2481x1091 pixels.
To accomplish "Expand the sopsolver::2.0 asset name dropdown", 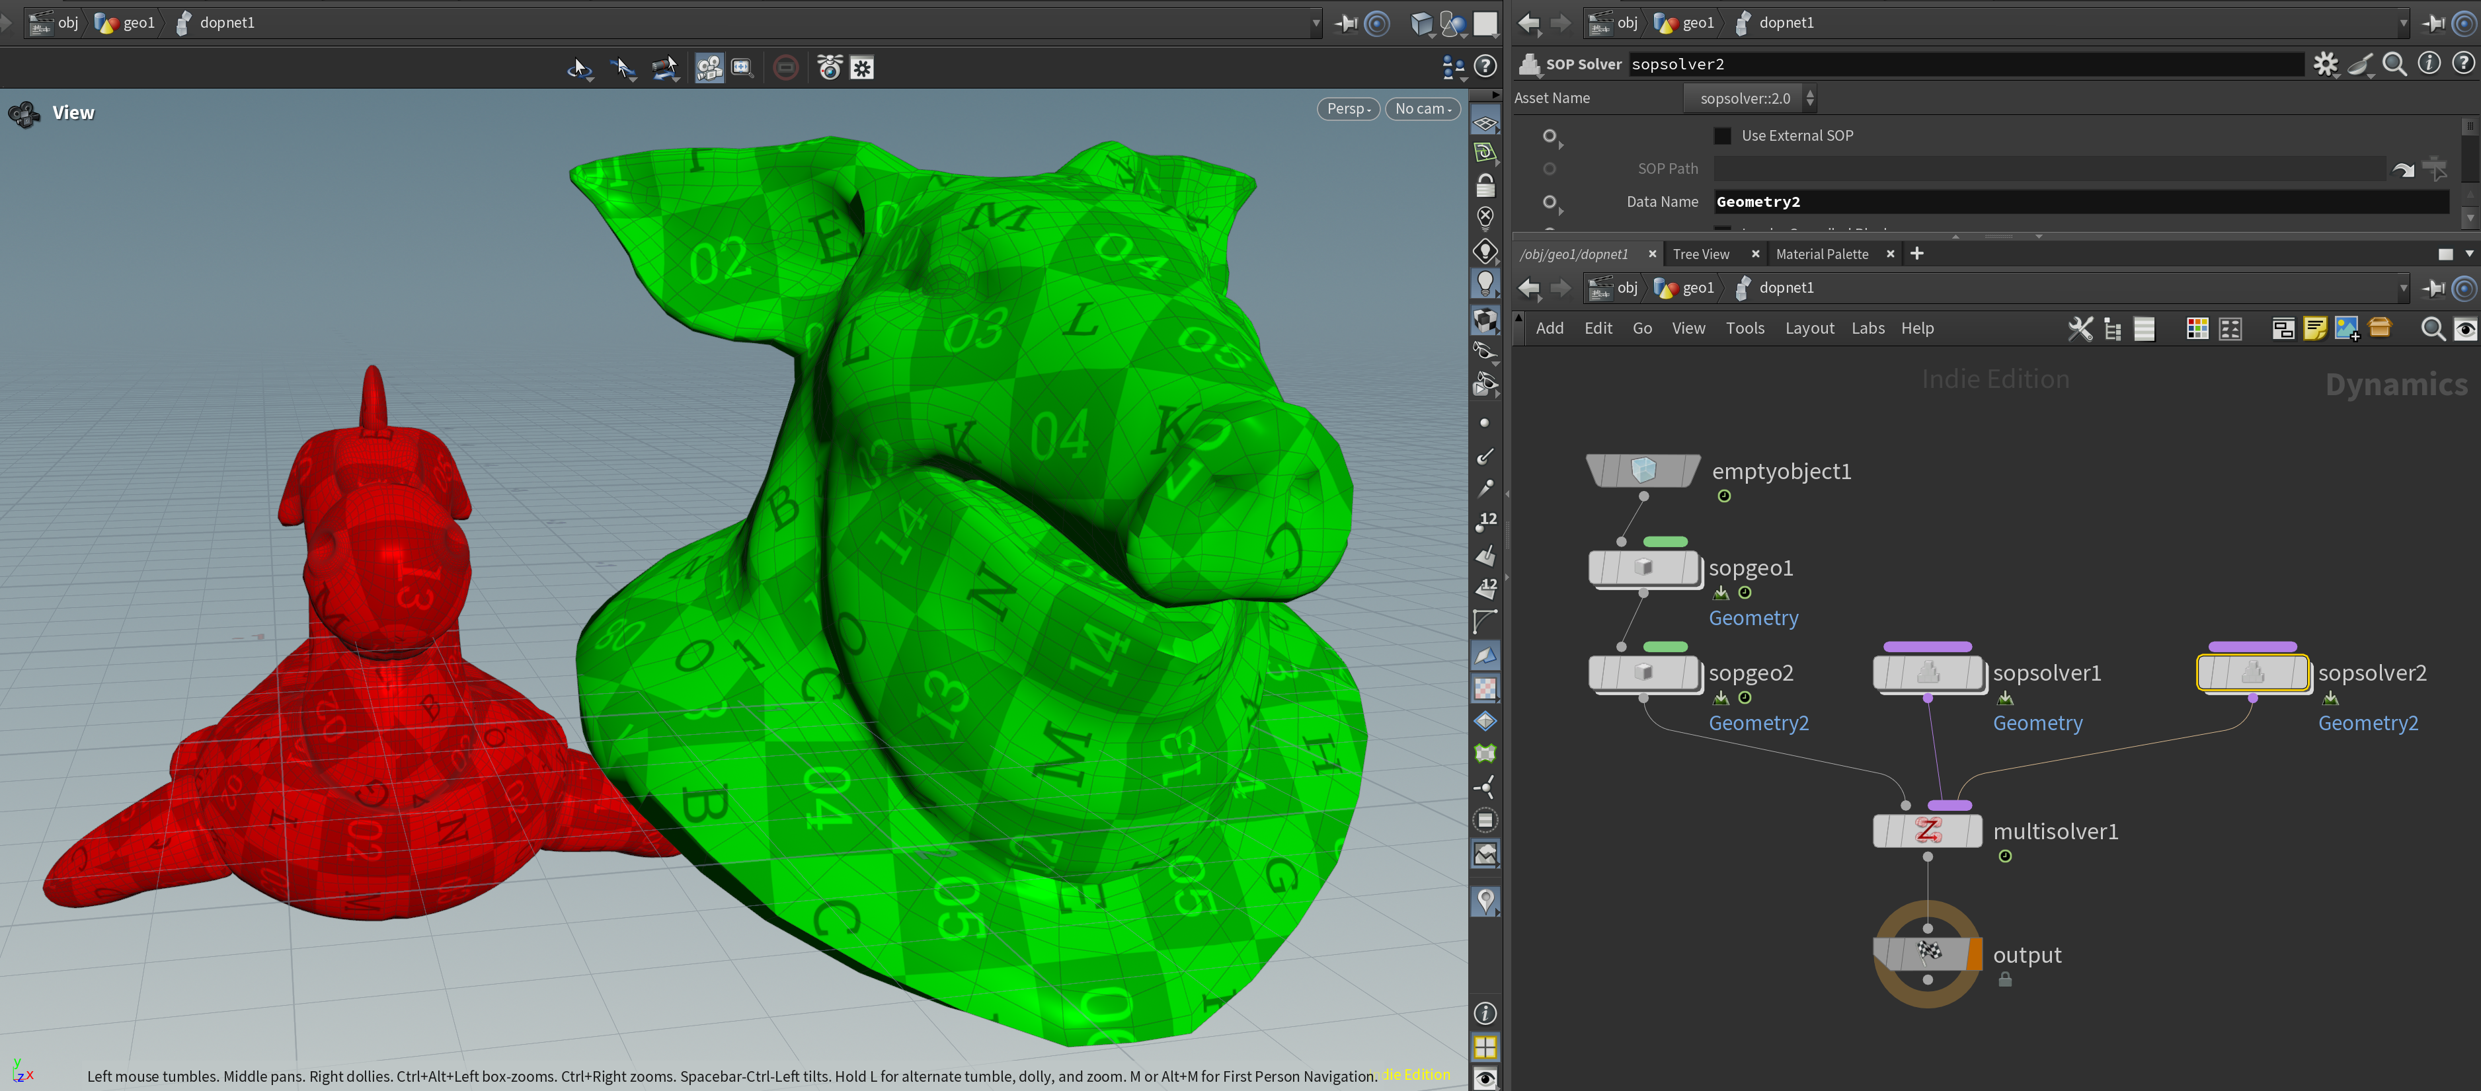I will click(x=1750, y=98).
